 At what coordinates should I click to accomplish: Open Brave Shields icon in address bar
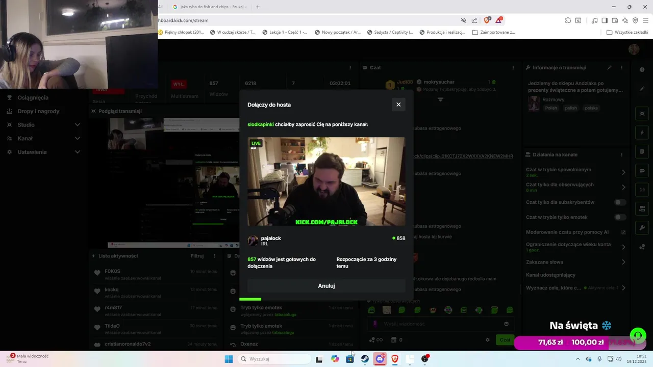(487, 20)
